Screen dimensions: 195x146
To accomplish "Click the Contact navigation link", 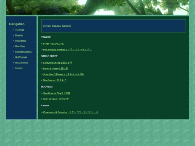I will 19,68.
